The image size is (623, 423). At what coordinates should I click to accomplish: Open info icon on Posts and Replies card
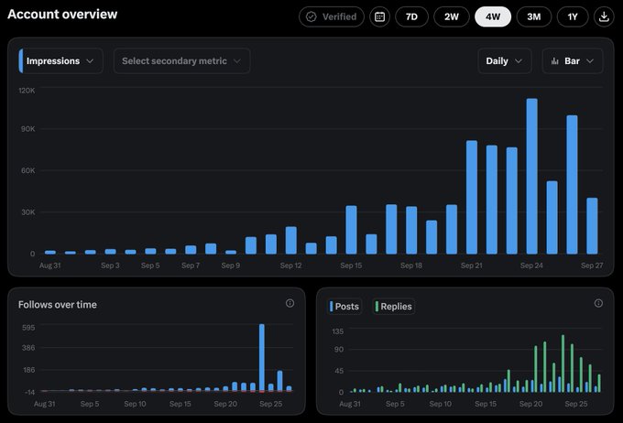point(598,303)
